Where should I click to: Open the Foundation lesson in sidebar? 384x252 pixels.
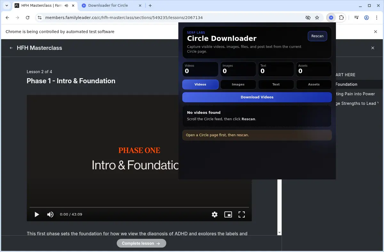(x=346, y=84)
